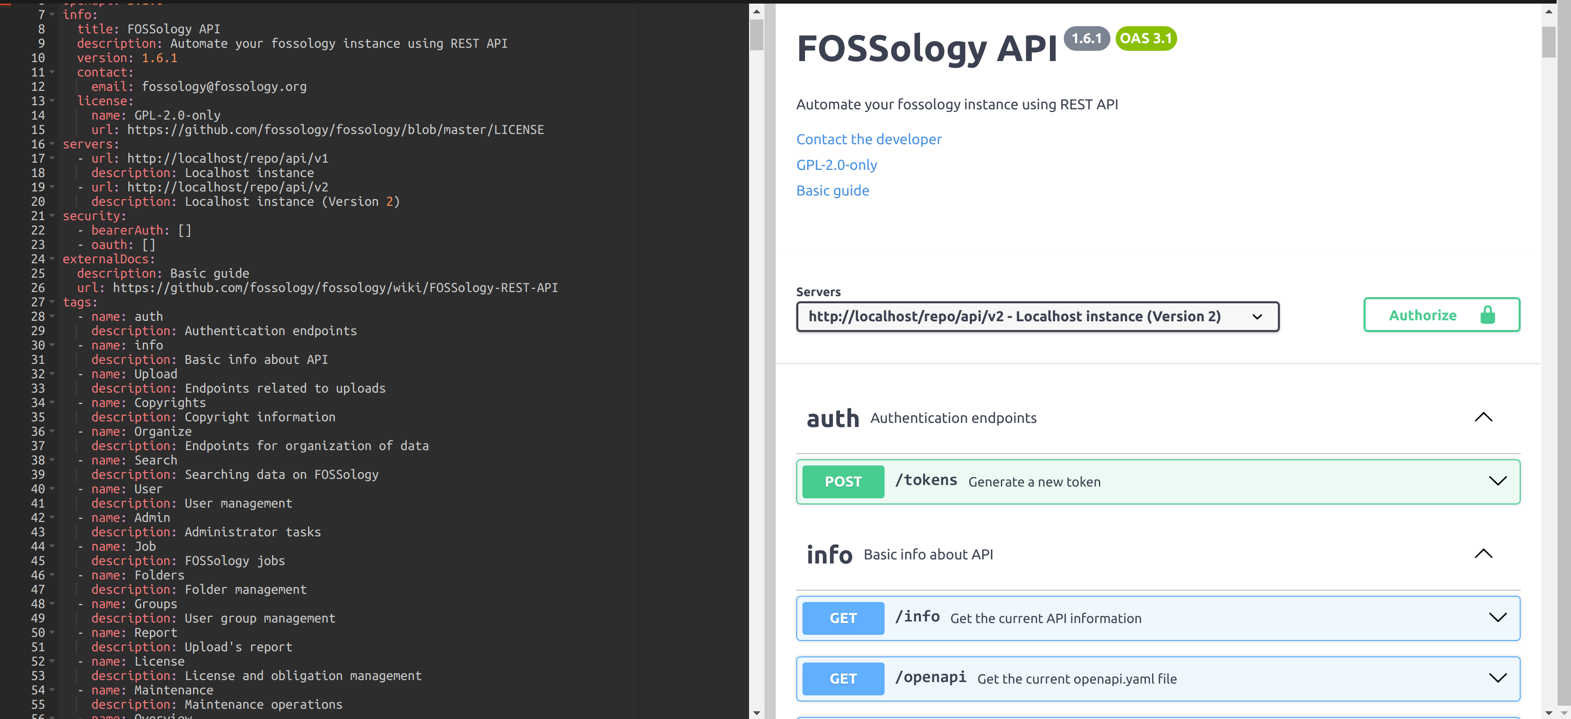Viewport: 1571px width, 719px height.
Task: Click the preview pane scrollbar thumb
Action: (x=1548, y=42)
